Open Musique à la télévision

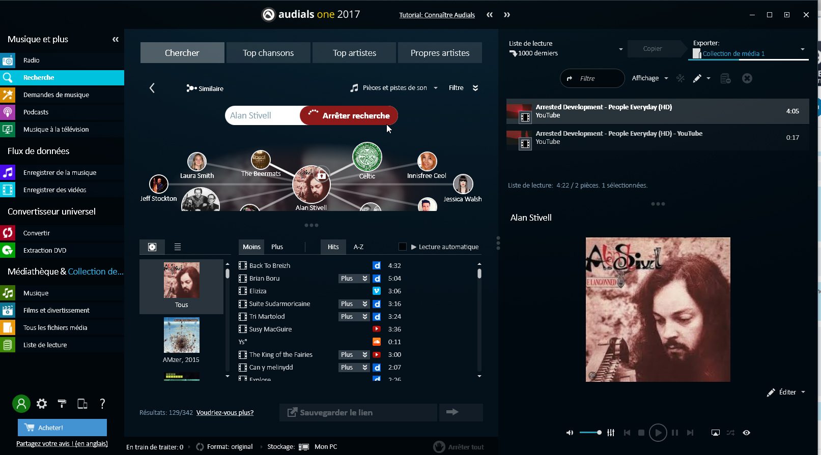(x=62, y=129)
